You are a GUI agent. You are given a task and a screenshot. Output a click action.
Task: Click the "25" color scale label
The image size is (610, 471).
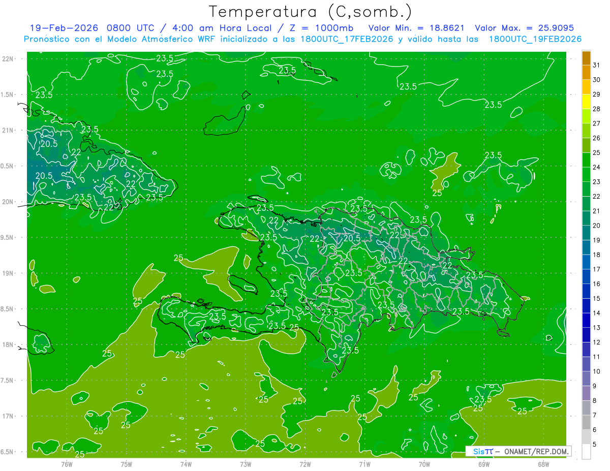[597, 152]
